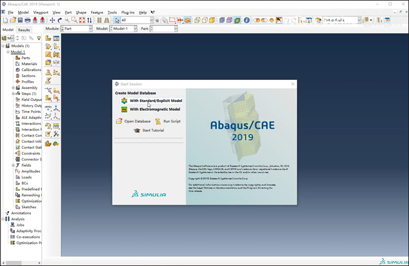Click the Create Shell Planar tool icon
This screenshot has height=266, width=409.
48,54
